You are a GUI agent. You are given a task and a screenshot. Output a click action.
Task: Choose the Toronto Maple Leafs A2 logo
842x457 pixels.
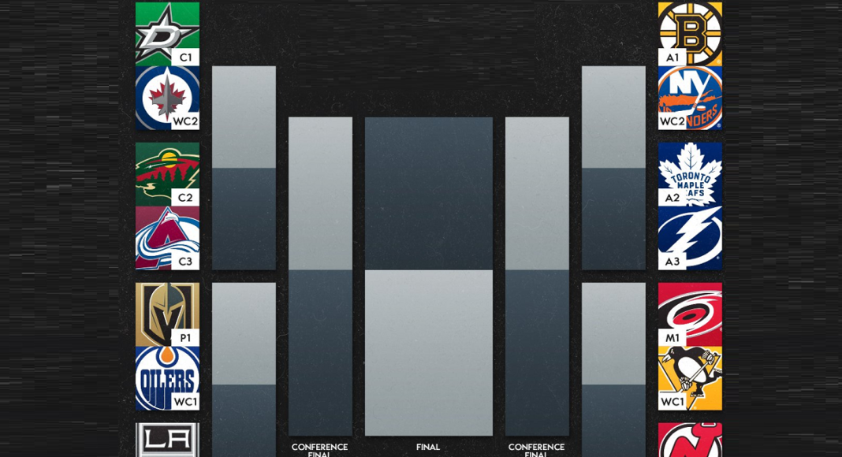point(690,174)
